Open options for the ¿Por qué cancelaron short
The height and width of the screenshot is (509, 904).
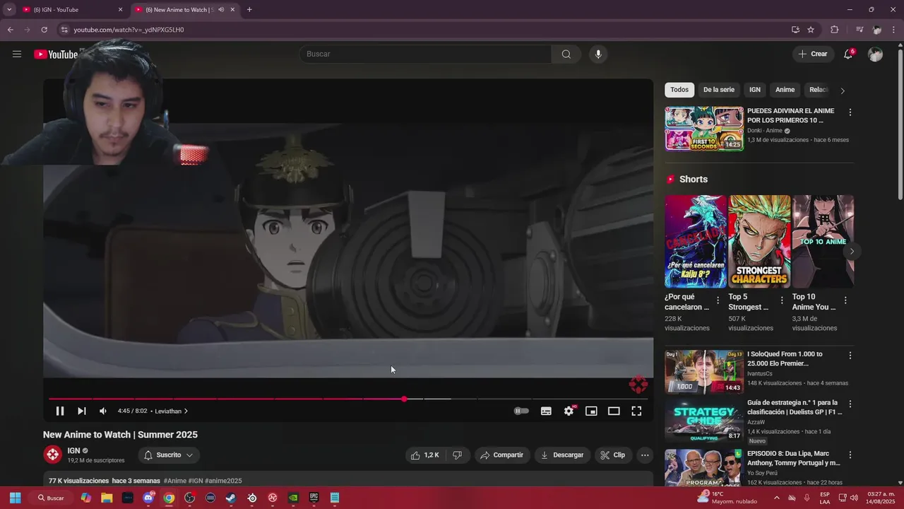click(x=718, y=300)
